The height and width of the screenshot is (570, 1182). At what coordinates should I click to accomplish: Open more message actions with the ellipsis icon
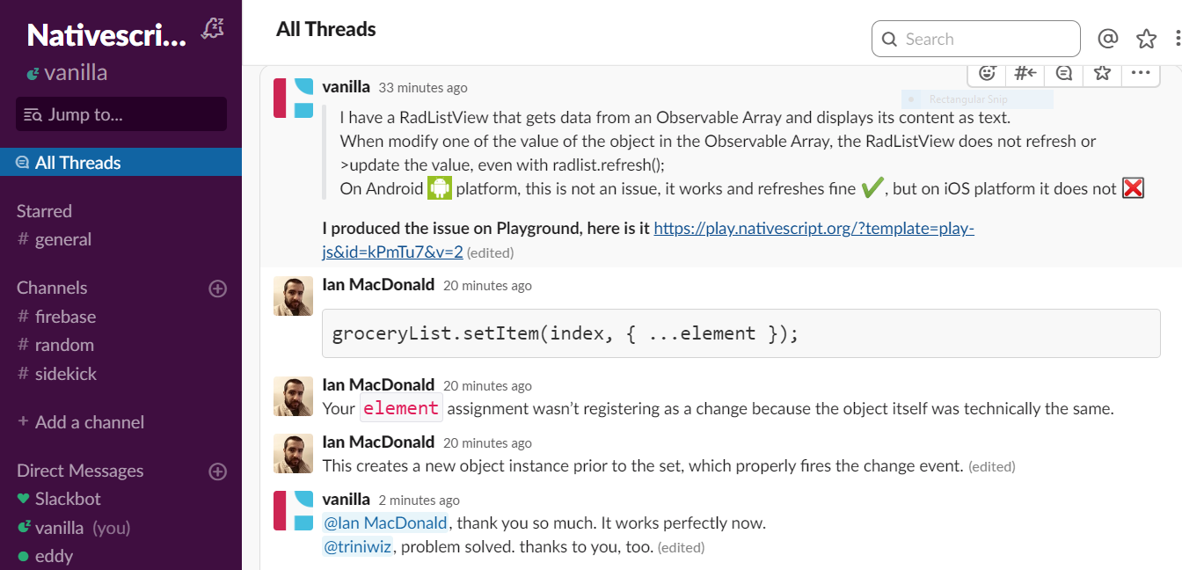(x=1141, y=74)
